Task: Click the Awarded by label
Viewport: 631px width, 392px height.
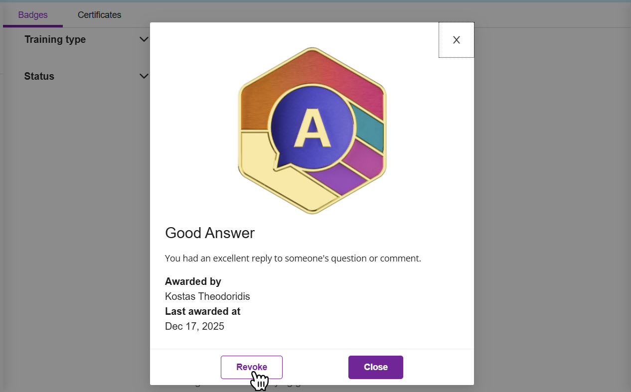Action: tap(193, 281)
